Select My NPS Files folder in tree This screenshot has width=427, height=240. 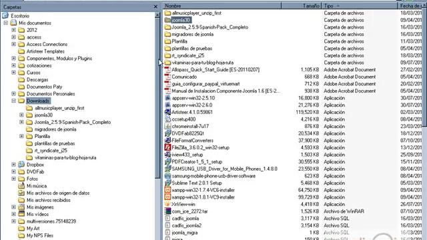(40, 235)
